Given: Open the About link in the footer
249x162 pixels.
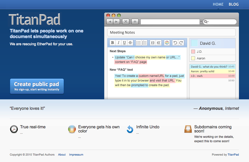Looking at the screenshot, I should click(62, 155).
